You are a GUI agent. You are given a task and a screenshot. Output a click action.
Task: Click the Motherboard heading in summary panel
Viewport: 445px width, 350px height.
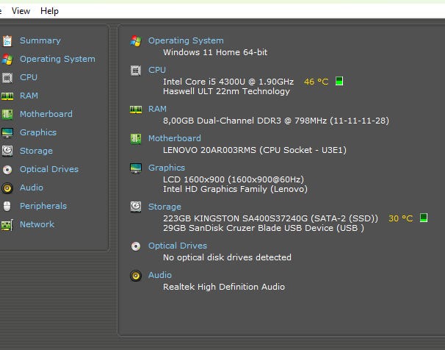coord(174,138)
